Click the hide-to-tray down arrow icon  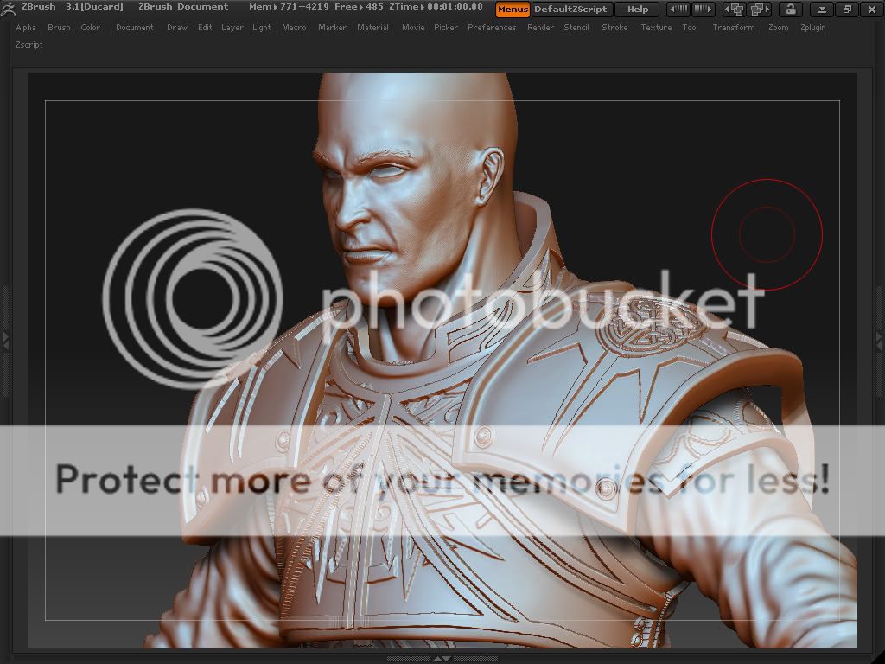[823, 10]
